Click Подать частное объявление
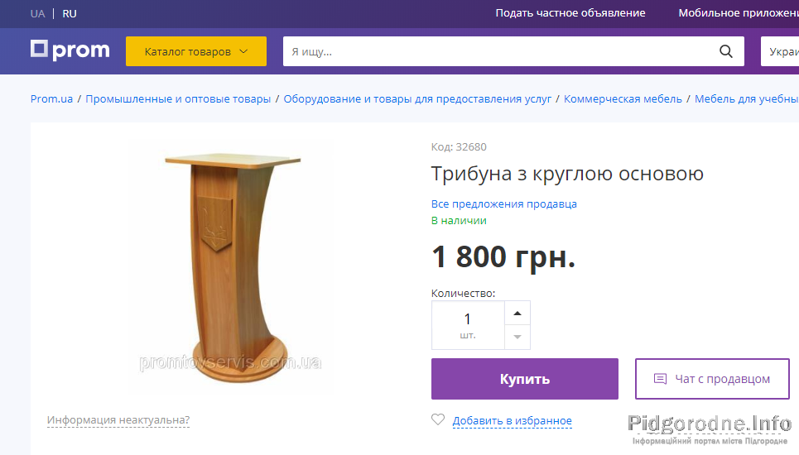 [570, 13]
